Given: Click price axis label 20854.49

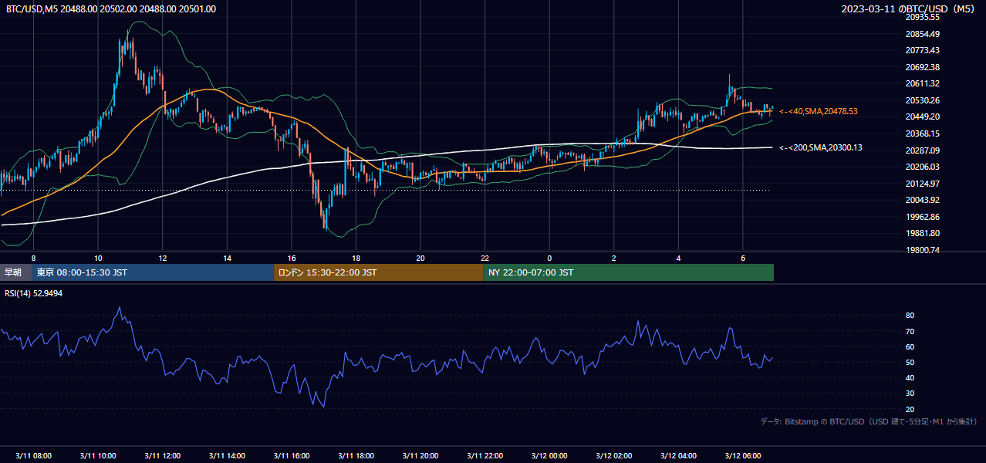Looking at the screenshot, I should 922,34.
